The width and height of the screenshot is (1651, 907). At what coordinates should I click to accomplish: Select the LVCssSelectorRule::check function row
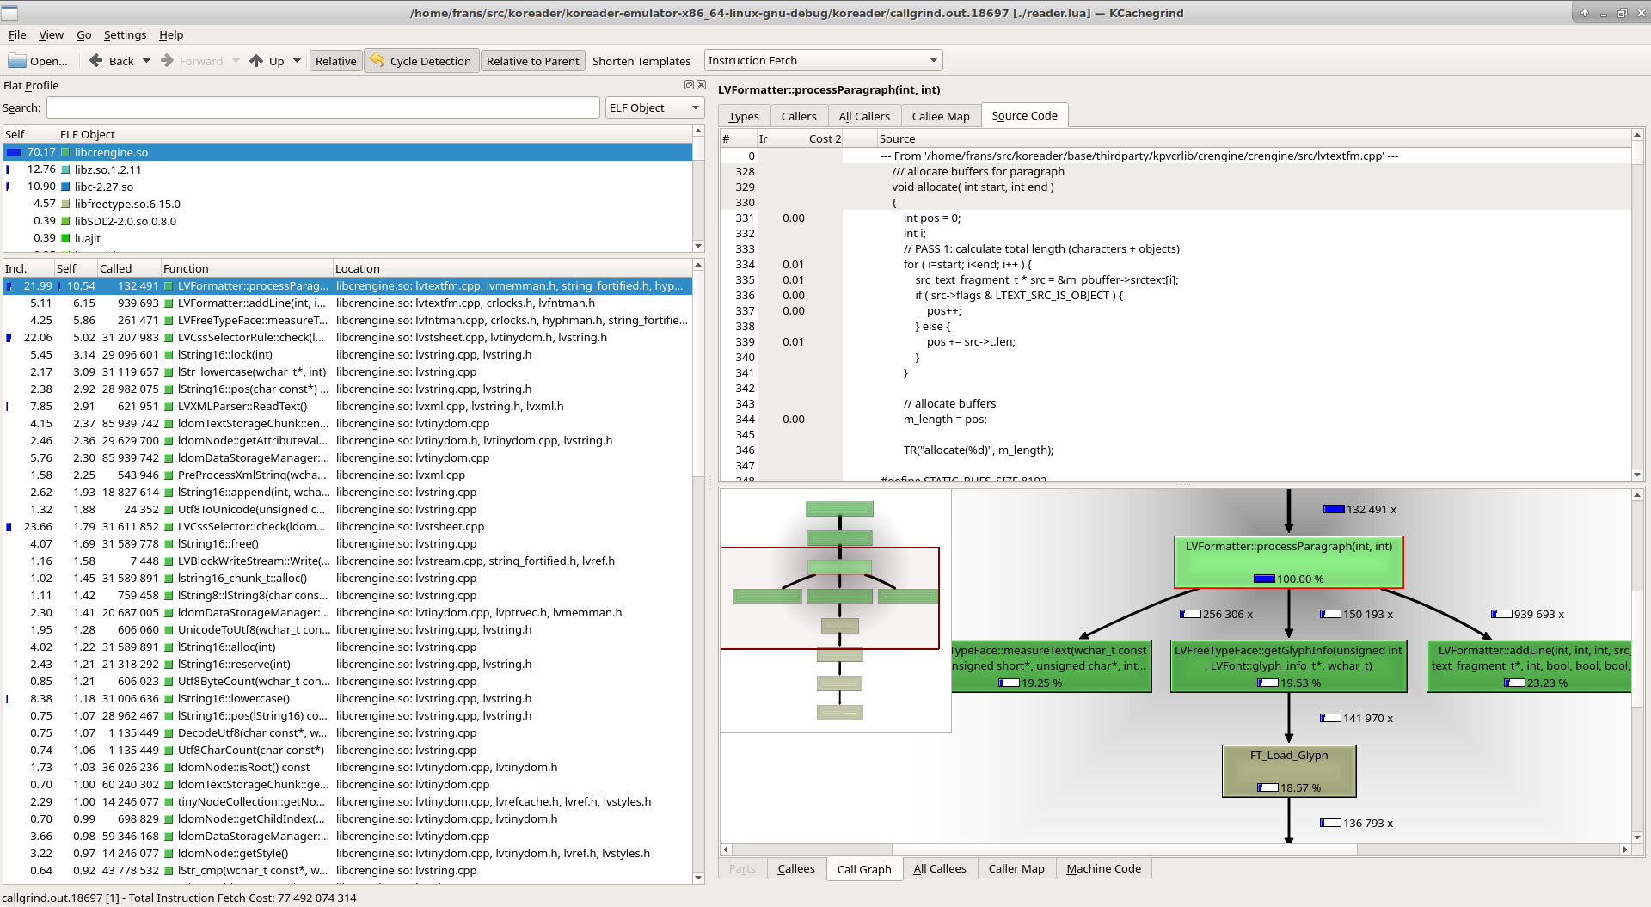347,338
